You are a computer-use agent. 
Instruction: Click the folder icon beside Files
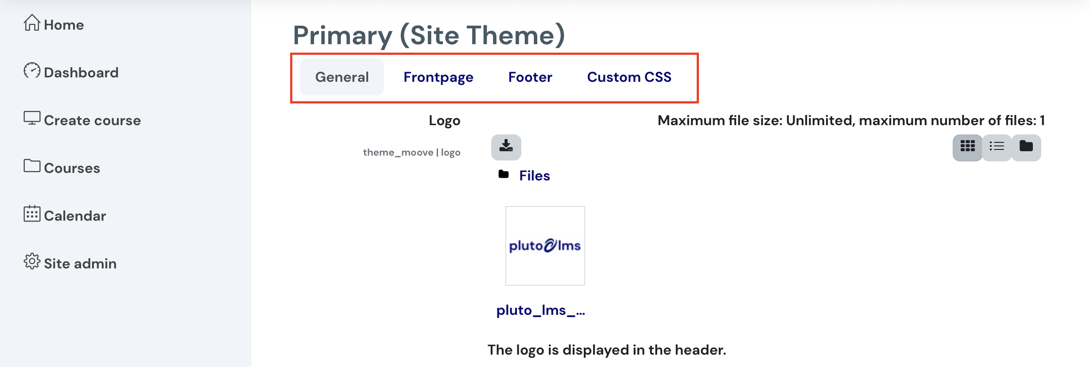click(x=504, y=174)
